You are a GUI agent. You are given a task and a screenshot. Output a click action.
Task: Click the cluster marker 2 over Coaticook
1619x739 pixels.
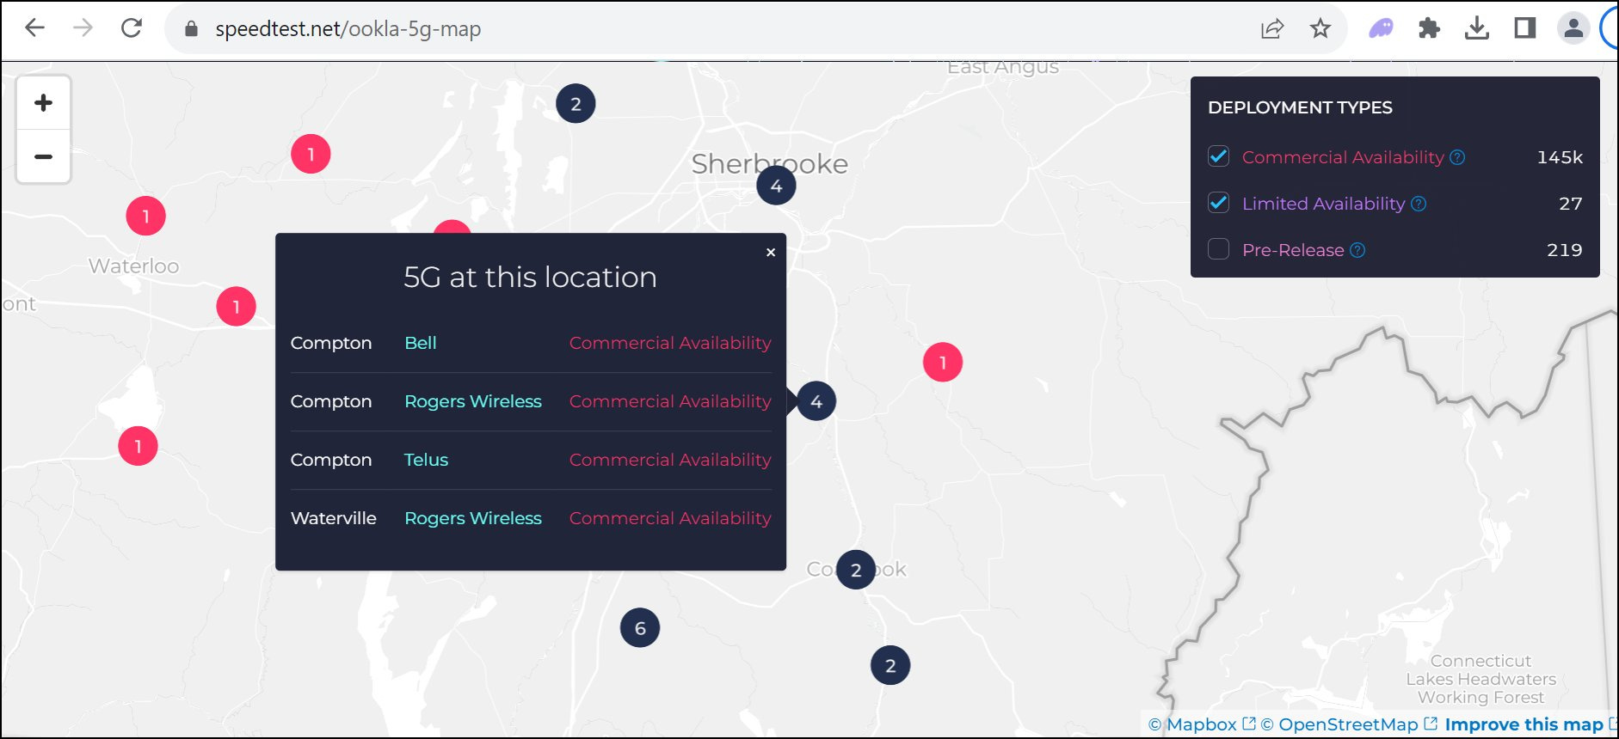tap(856, 570)
